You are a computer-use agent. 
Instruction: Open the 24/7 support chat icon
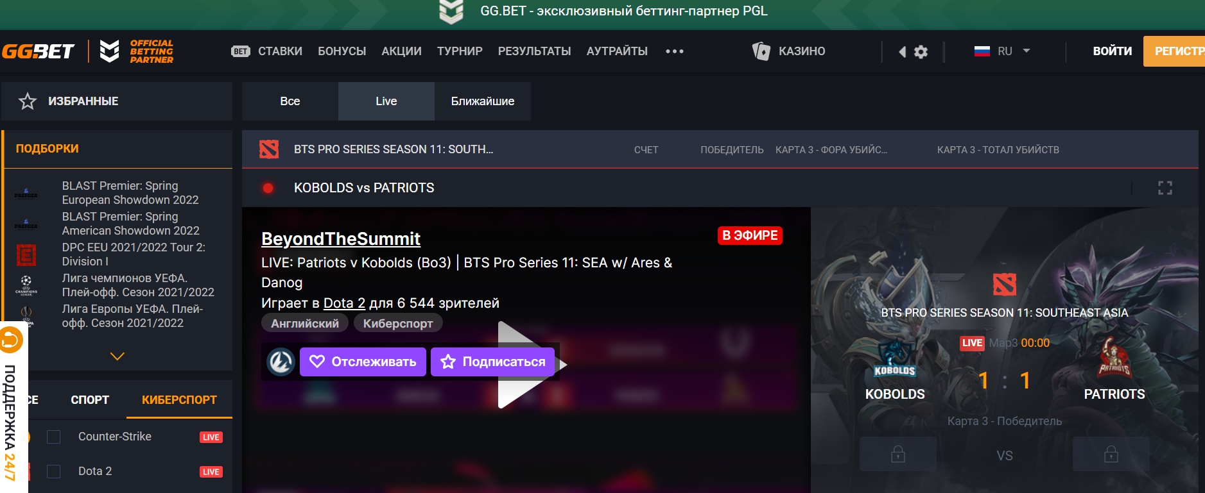point(11,340)
